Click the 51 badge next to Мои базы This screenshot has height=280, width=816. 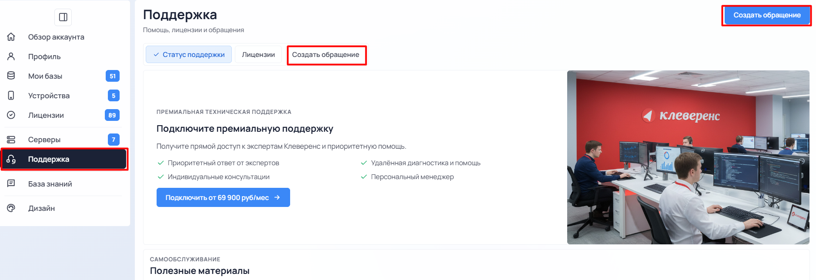tap(113, 76)
